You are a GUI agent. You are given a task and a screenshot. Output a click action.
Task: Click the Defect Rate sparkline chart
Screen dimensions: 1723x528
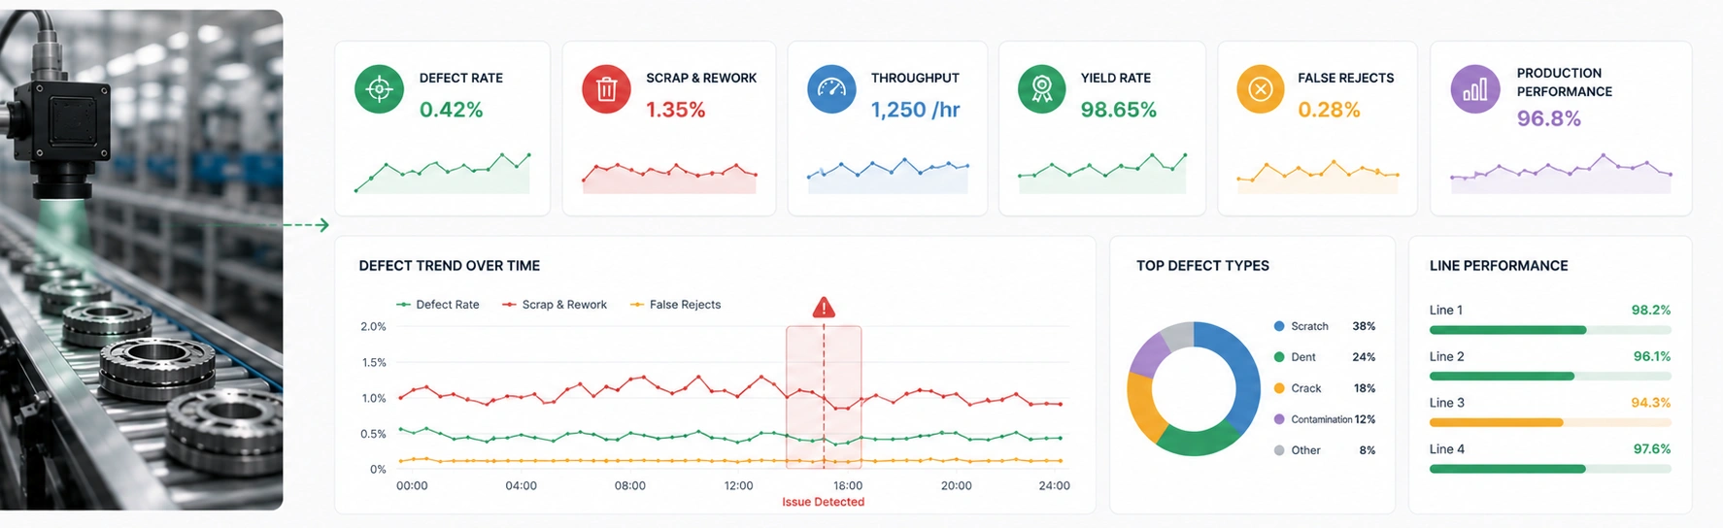[x=443, y=173]
